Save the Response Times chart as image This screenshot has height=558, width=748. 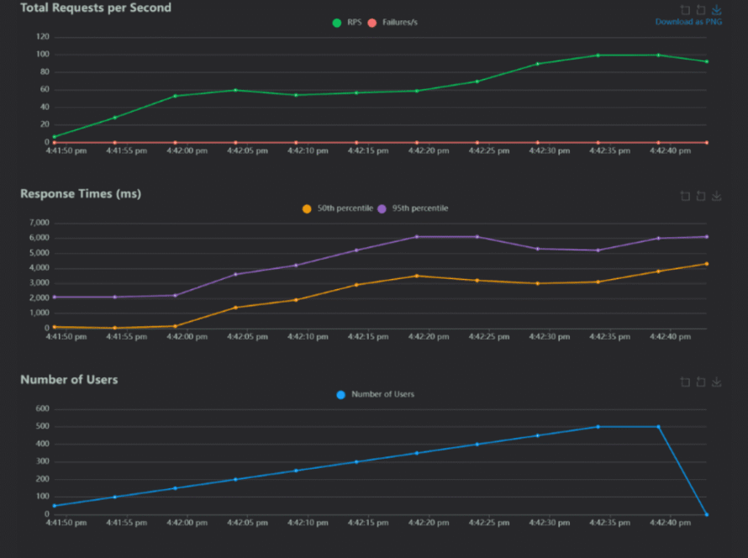click(717, 197)
